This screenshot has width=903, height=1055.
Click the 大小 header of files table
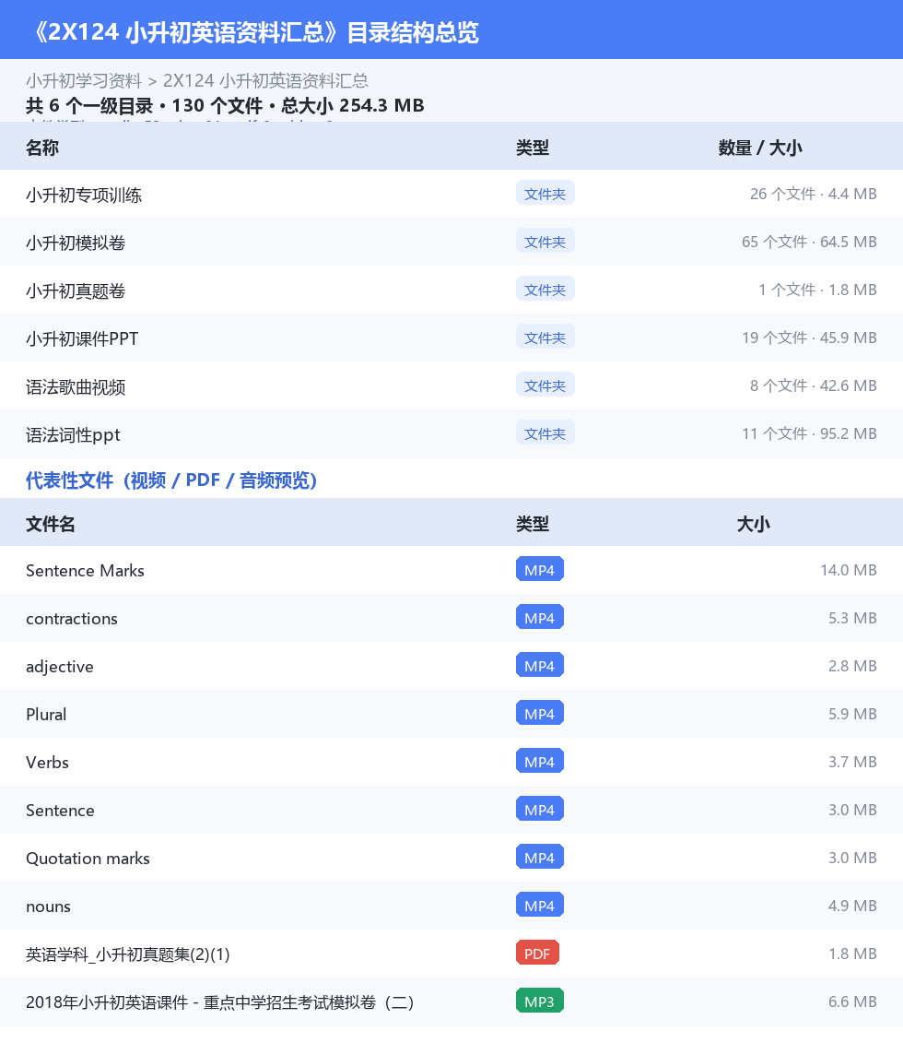pos(753,524)
